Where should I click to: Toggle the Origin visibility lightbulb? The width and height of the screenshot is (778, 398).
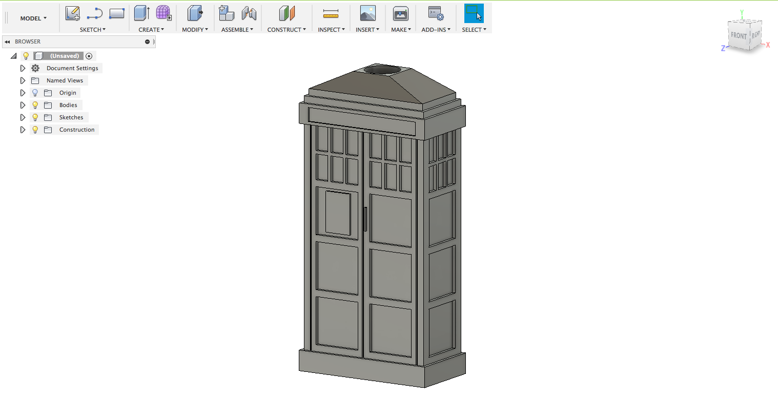tap(35, 93)
